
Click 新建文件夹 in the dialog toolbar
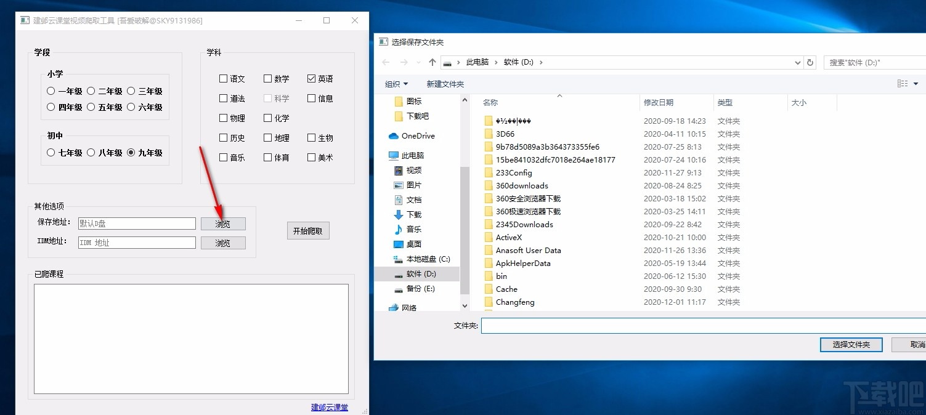(445, 84)
